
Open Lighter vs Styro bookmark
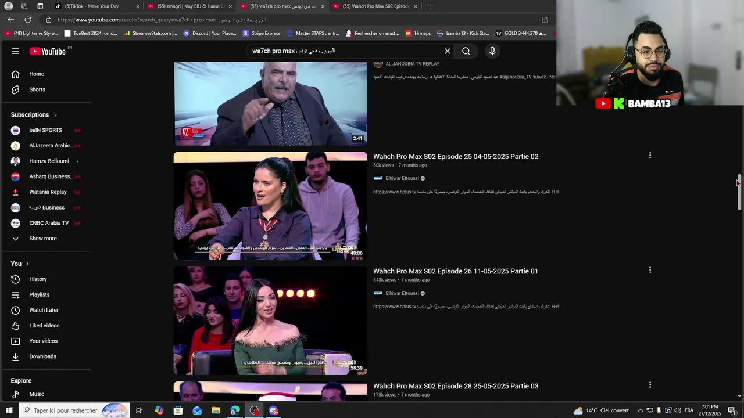point(31,33)
